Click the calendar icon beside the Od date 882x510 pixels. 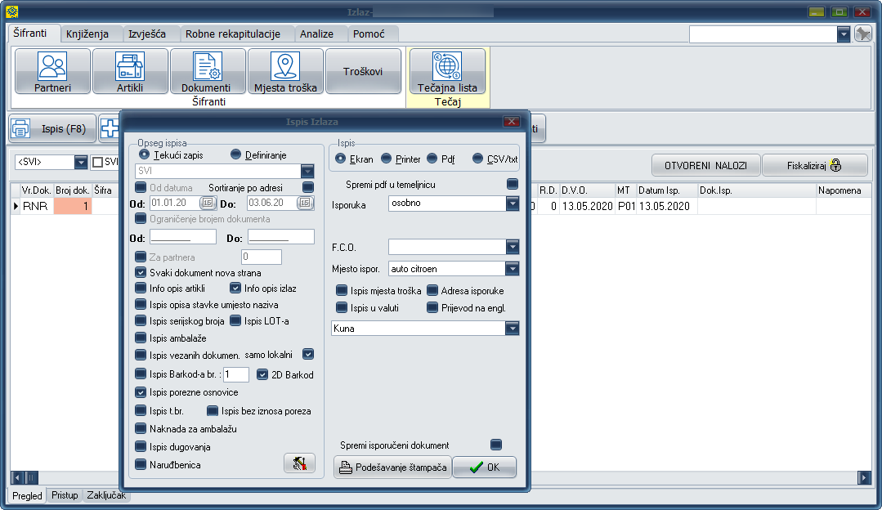click(207, 203)
